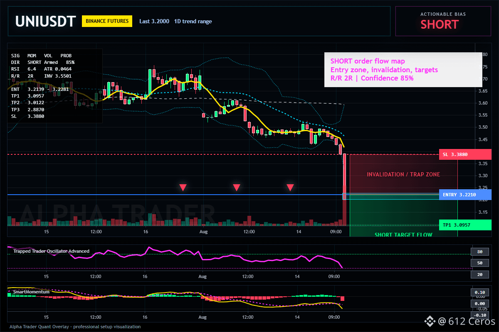The image size is (499, 332).
Task: Click the ACTIONABLE BIAS heading
Action: [x=443, y=14]
